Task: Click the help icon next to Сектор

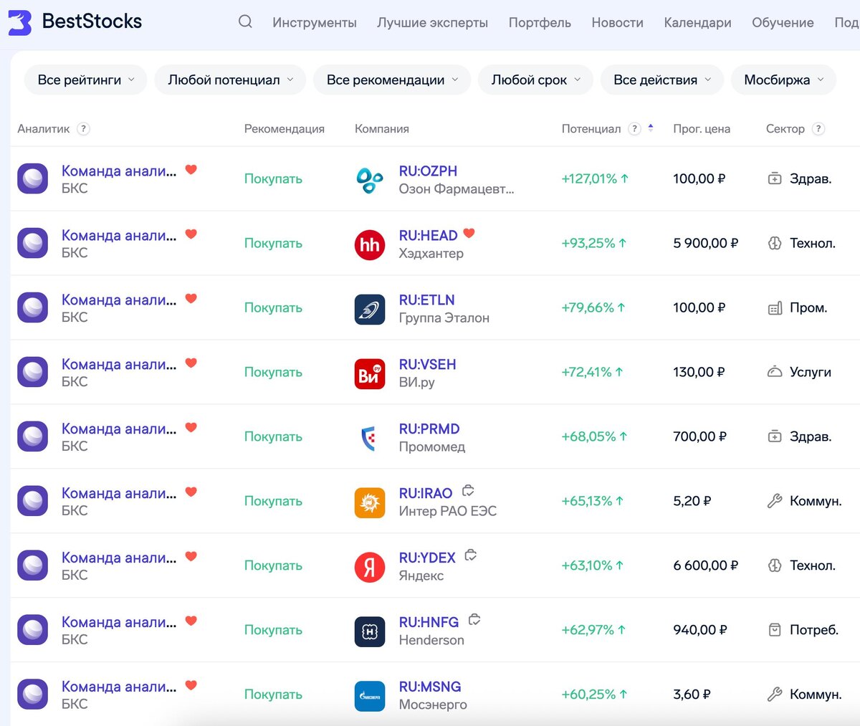Action: [818, 129]
